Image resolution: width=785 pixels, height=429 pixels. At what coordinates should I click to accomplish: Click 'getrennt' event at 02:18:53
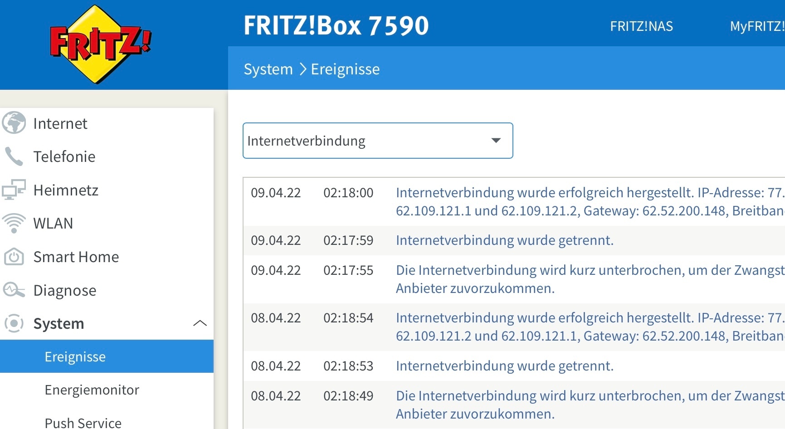[505, 366]
